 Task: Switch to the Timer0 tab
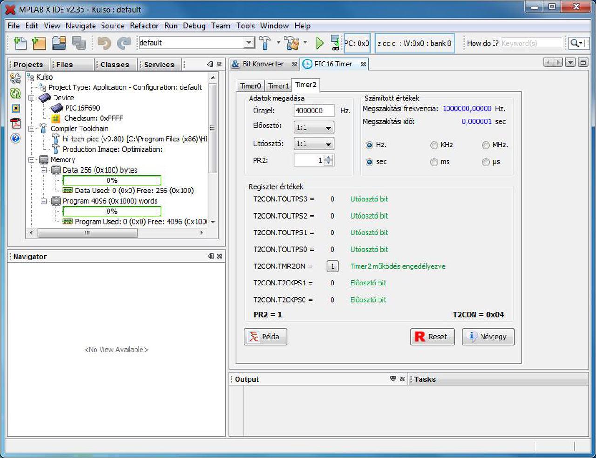pyautogui.click(x=251, y=86)
